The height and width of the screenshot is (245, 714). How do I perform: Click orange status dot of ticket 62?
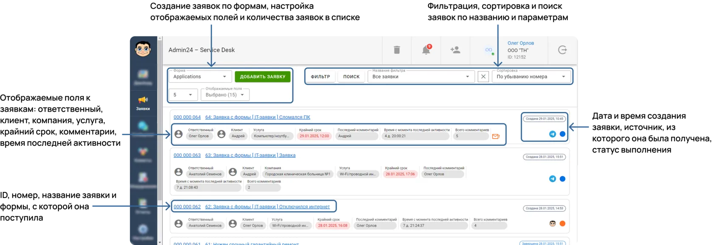pos(563,223)
